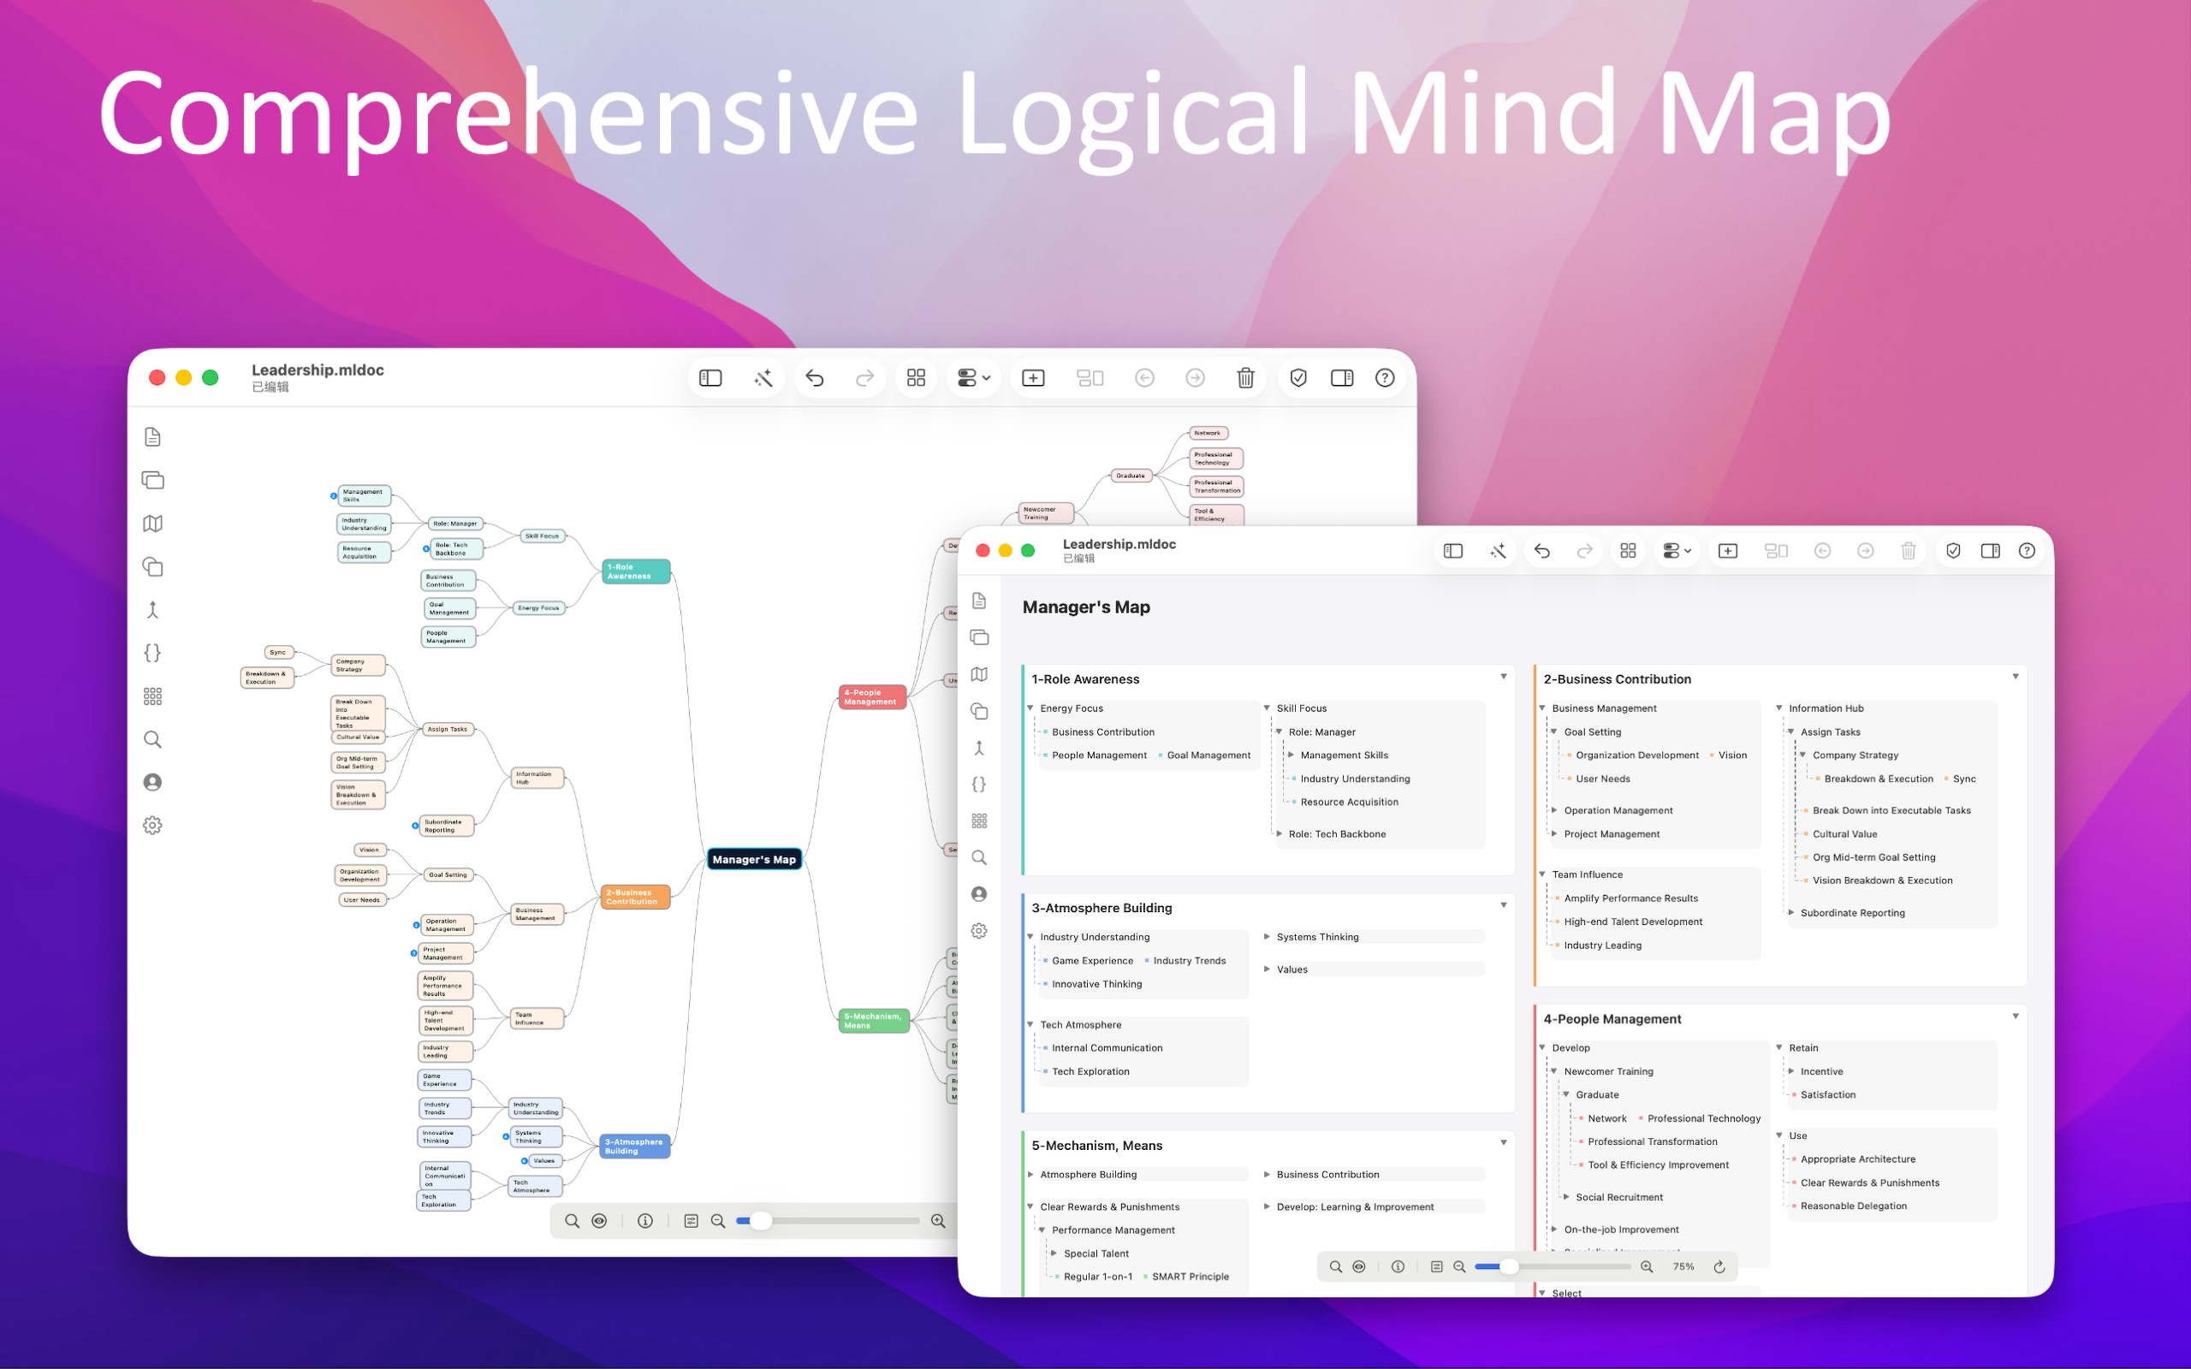Toggle right inspector panel in back mind map window

(x=1342, y=377)
